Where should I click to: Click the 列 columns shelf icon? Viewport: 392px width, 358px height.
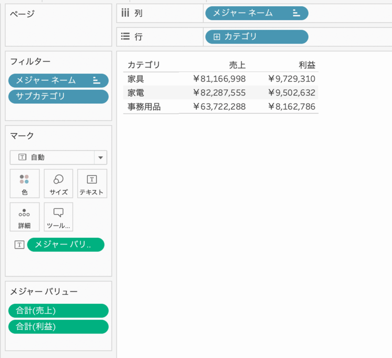pyautogui.click(x=125, y=13)
